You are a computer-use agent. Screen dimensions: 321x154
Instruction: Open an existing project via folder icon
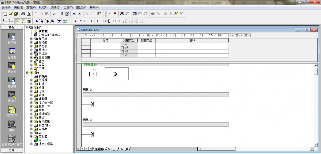pos(11,14)
